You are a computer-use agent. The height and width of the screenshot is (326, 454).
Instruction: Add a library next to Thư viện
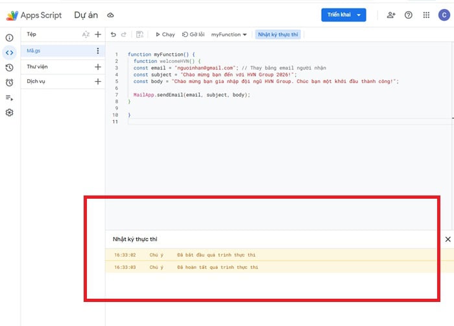98,67
